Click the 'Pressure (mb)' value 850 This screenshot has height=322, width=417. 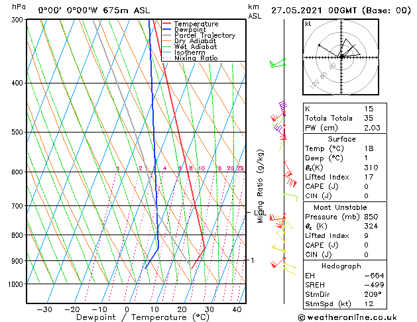(x=371, y=217)
